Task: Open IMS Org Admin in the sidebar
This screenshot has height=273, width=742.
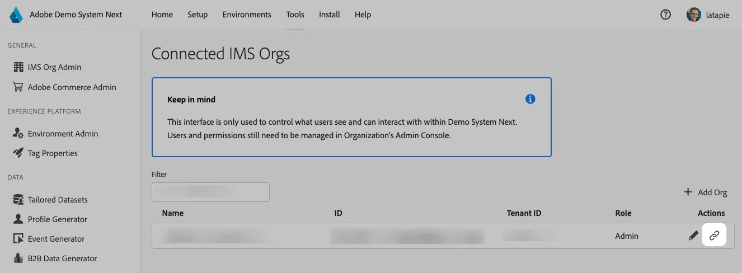Action: pos(54,67)
